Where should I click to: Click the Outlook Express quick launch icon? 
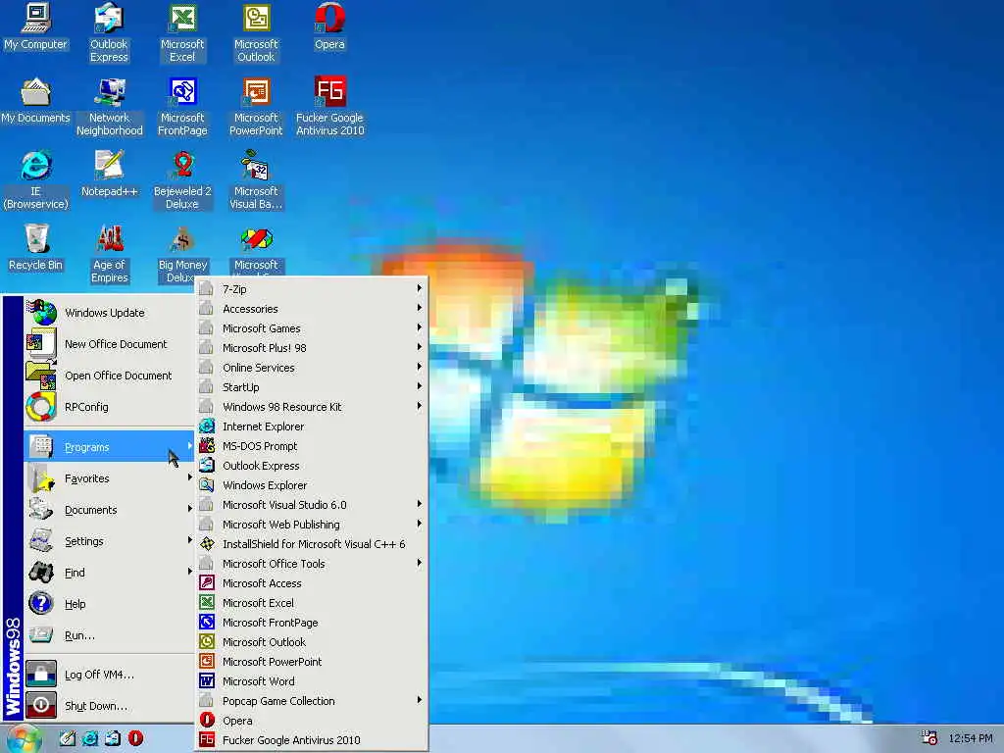(113, 738)
